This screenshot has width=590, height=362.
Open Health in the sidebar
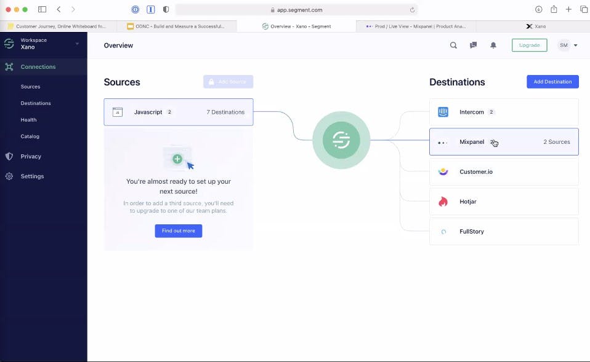coord(28,120)
